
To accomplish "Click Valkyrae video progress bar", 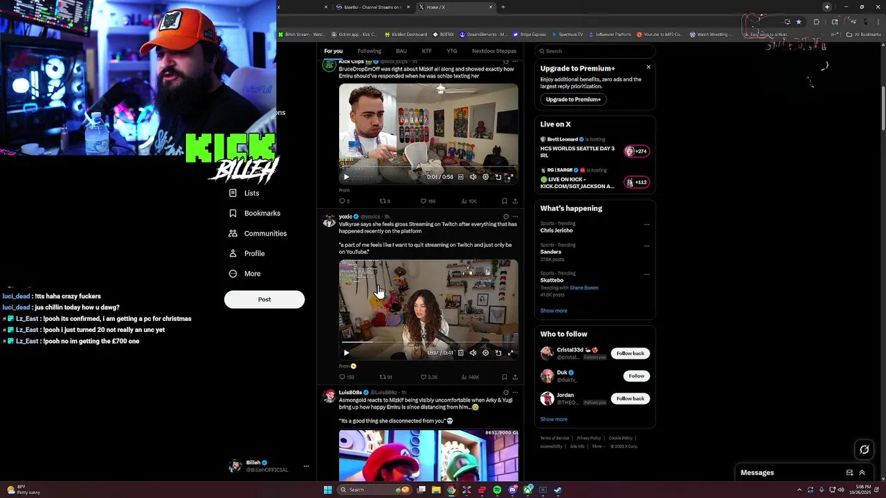I will 428,342.
